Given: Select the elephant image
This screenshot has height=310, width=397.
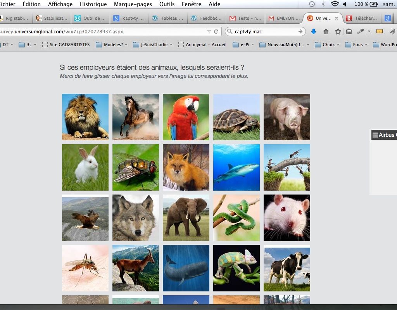Looking at the screenshot, I should point(186,218).
